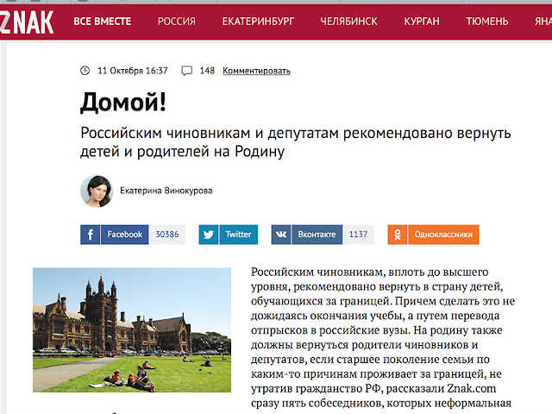Click the comment bubble icon
This screenshot has width=552, height=414.
pos(186,71)
